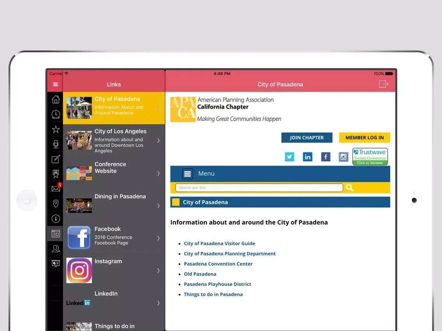Go to Home via house icon
The width and height of the screenshot is (442, 331).
pyautogui.click(x=56, y=99)
